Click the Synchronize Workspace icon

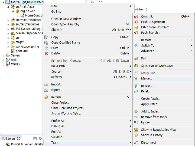click(x=136, y=66)
